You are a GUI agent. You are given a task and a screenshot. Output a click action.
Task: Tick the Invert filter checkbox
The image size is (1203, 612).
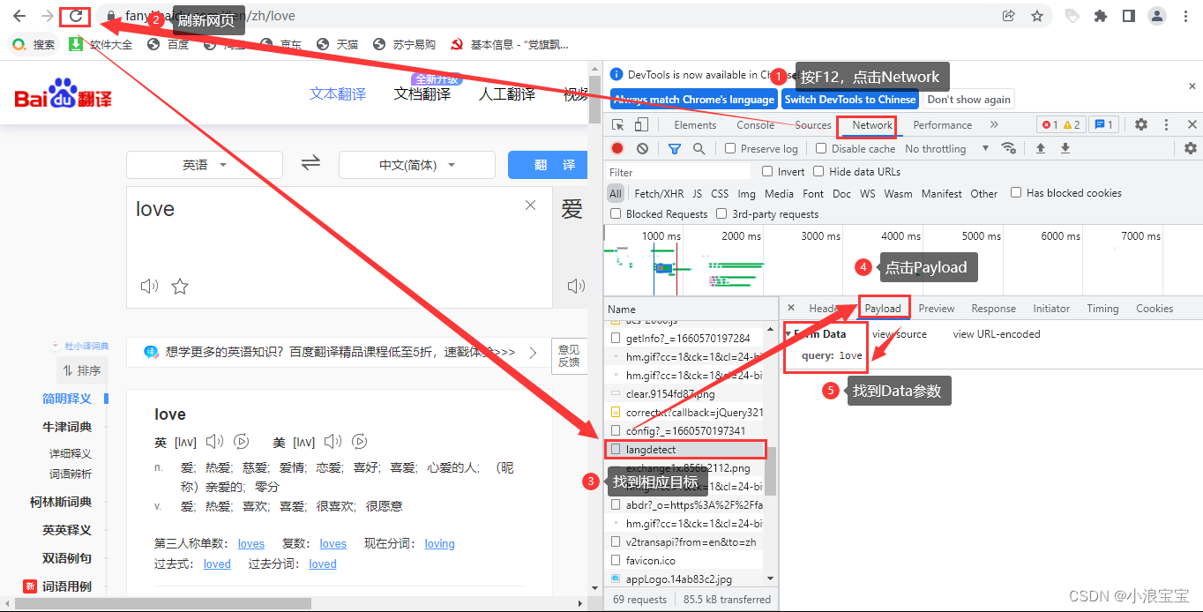(767, 171)
